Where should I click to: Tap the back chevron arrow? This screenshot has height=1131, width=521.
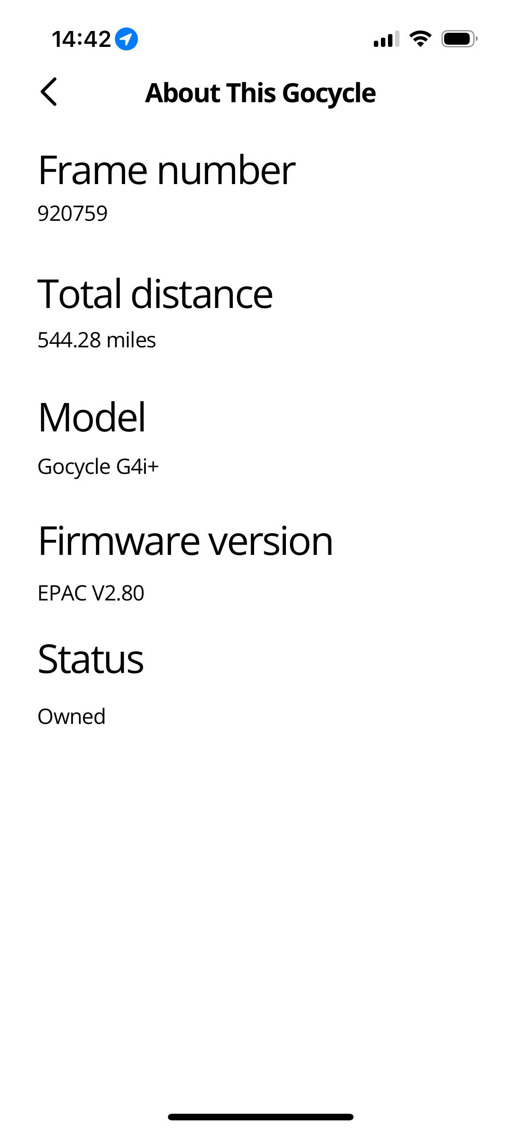49,92
